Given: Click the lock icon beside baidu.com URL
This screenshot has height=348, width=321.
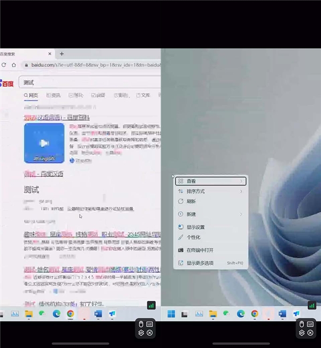Looking at the screenshot, I should click(x=26, y=65).
